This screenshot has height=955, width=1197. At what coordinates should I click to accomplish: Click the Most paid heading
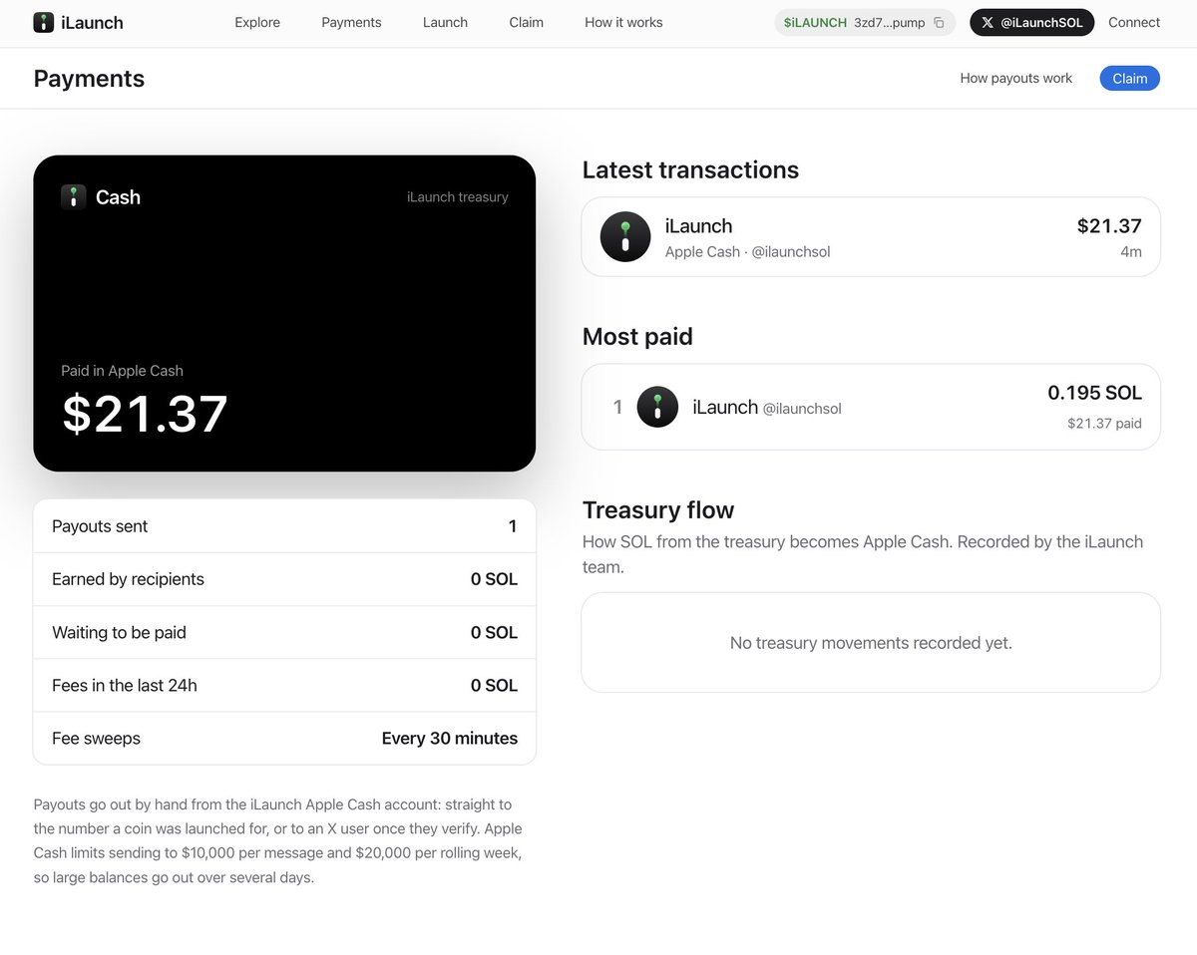tap(637, 336)
